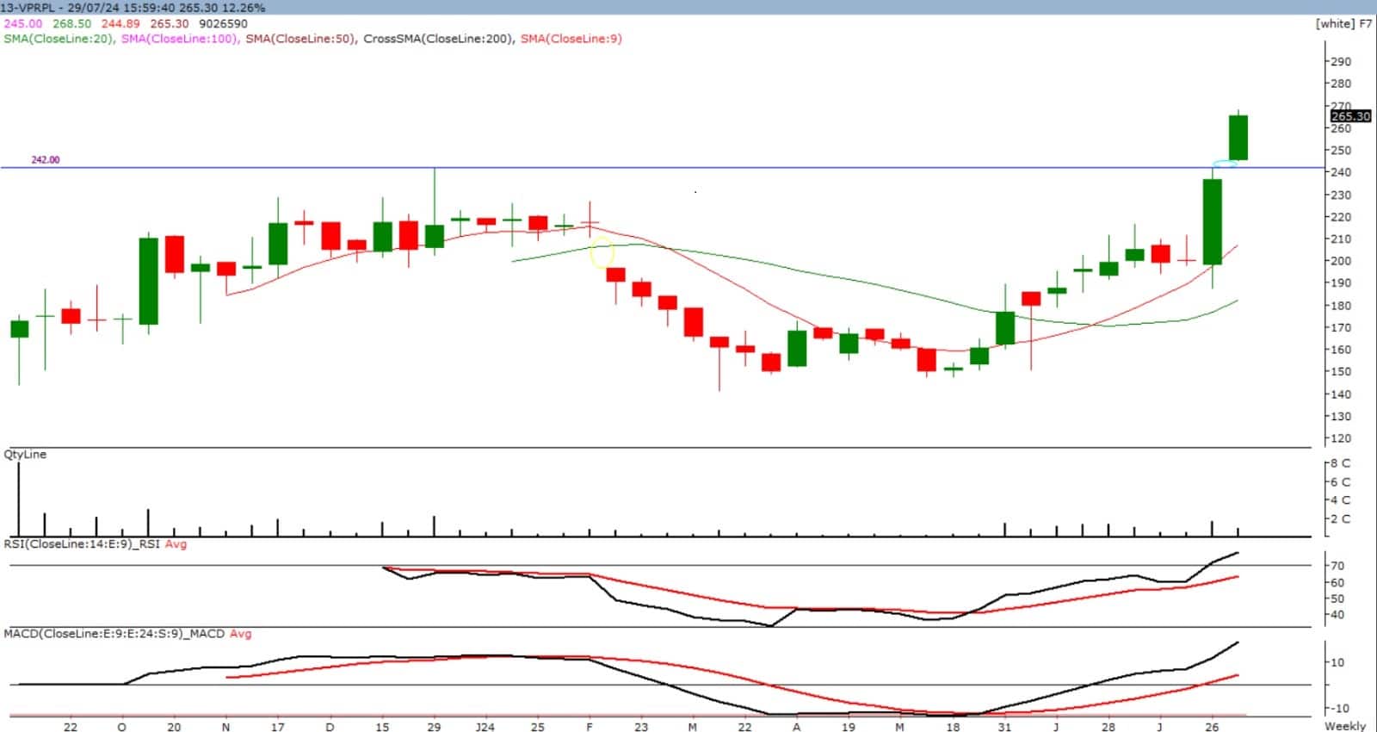
Task: Click the red Avg label in the MACD panel
Action: [x=240, y=634]
